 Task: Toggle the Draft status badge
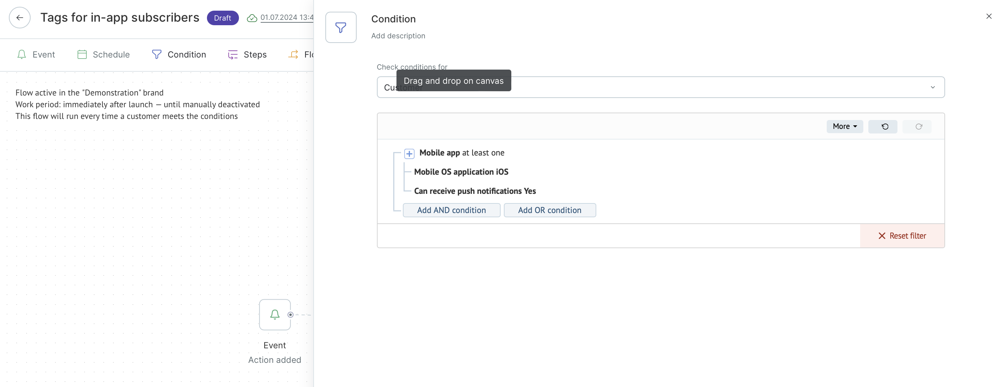coord(222,17)
